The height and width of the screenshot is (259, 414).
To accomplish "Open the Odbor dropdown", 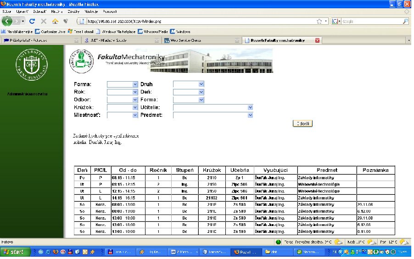I will click(x=122, y=99).
